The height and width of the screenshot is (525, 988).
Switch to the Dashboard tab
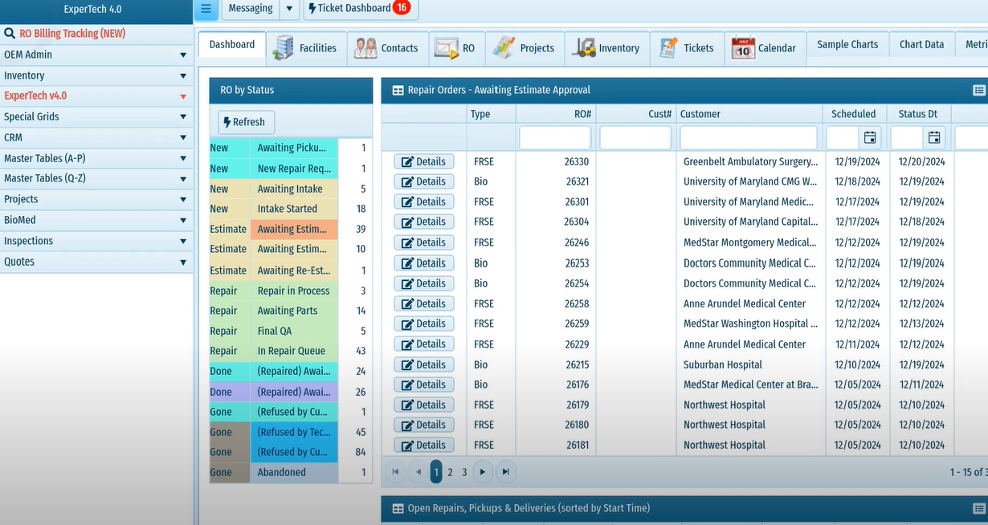click(x=232, y=45)
